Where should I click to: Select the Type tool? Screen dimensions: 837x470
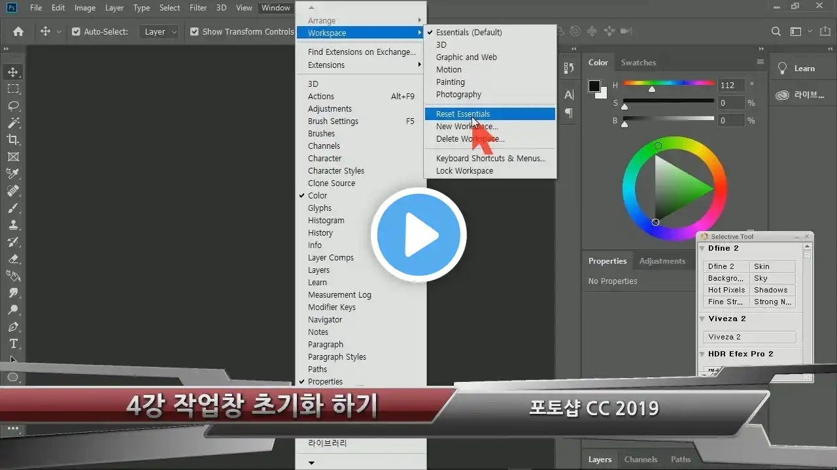tap(13, 343)
